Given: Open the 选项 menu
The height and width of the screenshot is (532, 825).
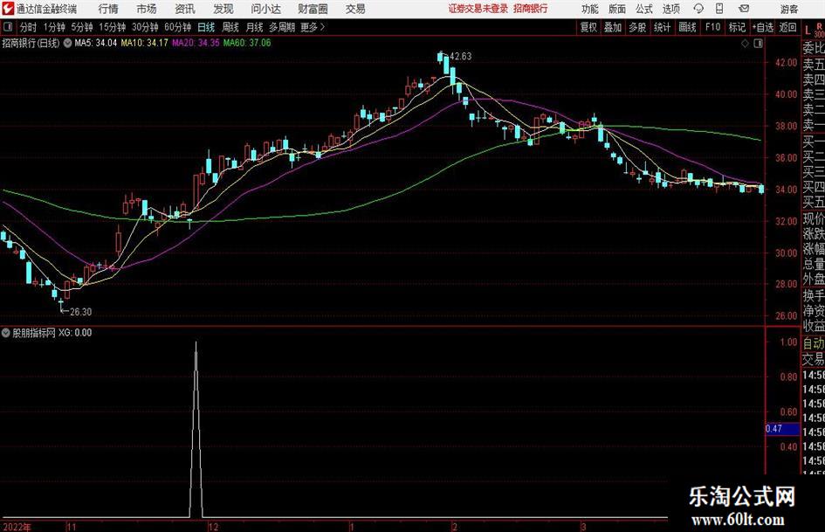Looking at the screenshot, I should tap(670, 9).
